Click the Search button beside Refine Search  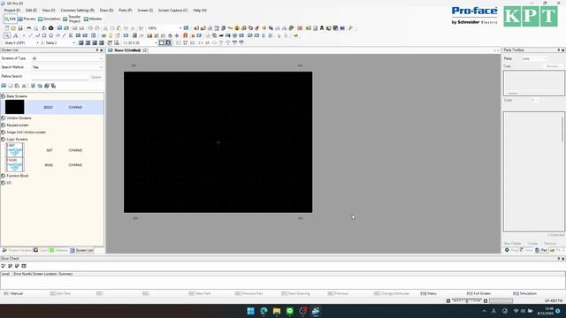click(x=96, y=77)
